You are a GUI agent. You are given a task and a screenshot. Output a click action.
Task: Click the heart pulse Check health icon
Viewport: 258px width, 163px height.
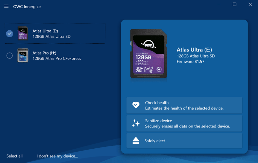tap(136, 105)
